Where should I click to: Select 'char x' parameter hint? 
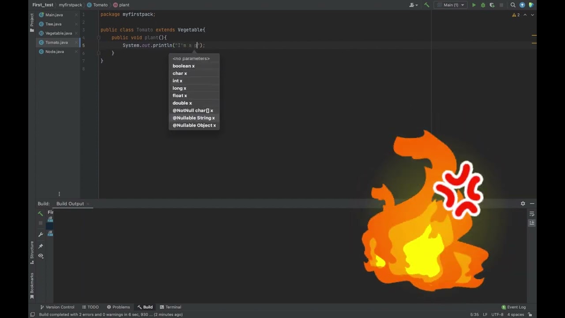pyautogui.click(x=194, y=73)
